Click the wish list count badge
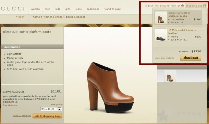 point(182,6)
